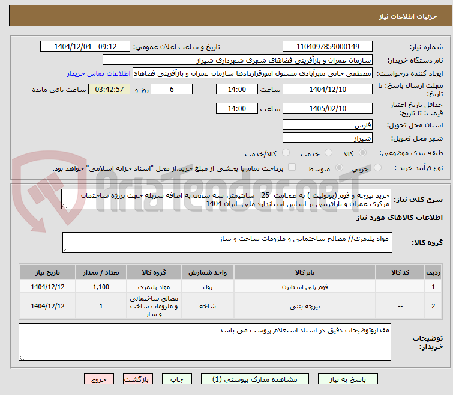This screenshot has width=453, height=395.
Task: Click the پاسخ به نیاز button
Action: pos(348,379)
